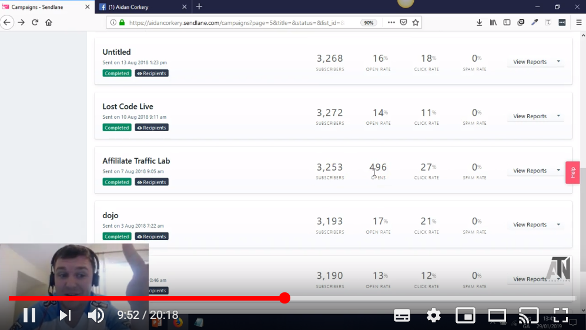Mute the video volume
Image resolution: width=586 pixels, height=330 pixels.
click(x=96, y=315)
